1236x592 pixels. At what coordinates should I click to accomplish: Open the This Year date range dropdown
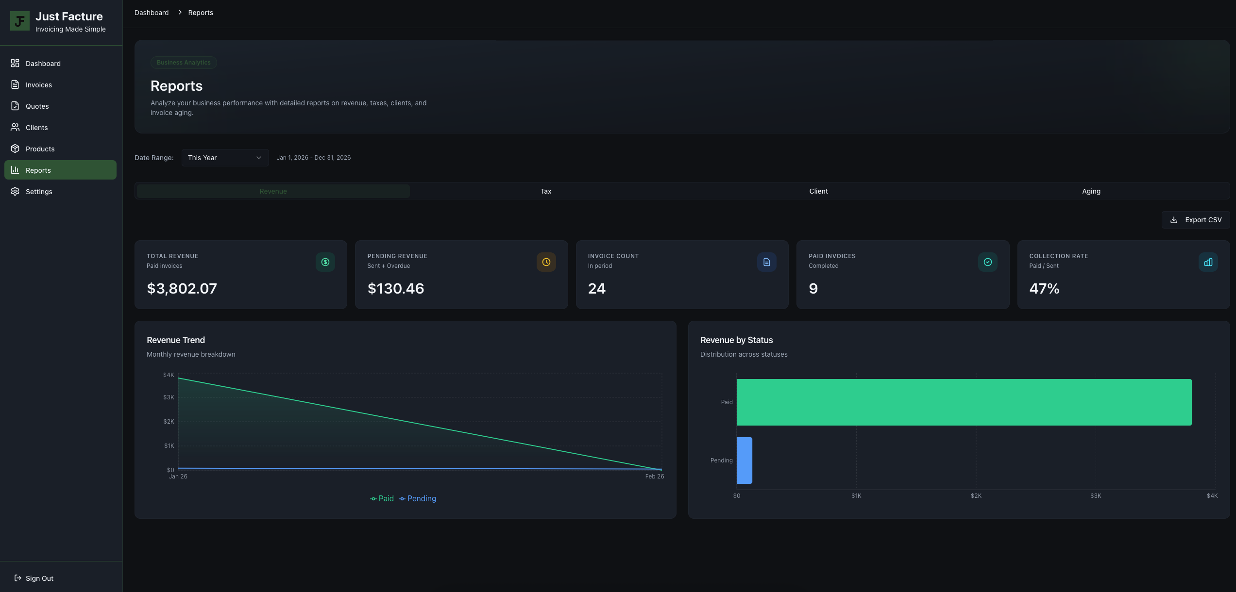click(x=225, y=158)
